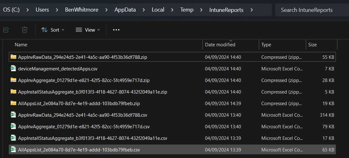Go to the Local breadcrumb folder
The image size is (349, 158).
click(158, 10)
